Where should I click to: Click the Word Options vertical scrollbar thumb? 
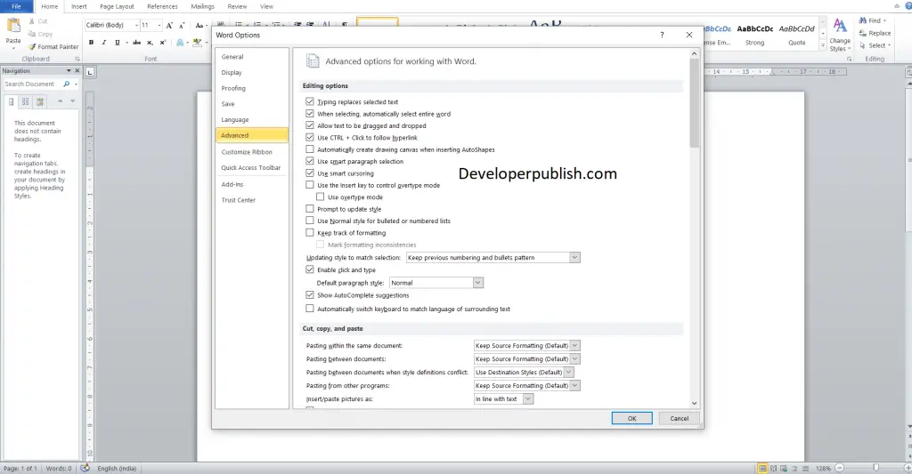point(694,103)
